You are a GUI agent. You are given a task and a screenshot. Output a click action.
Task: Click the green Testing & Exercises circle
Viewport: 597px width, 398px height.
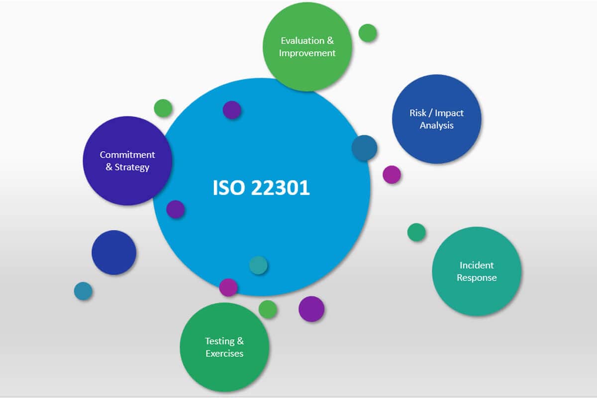[x=225, y=347]
